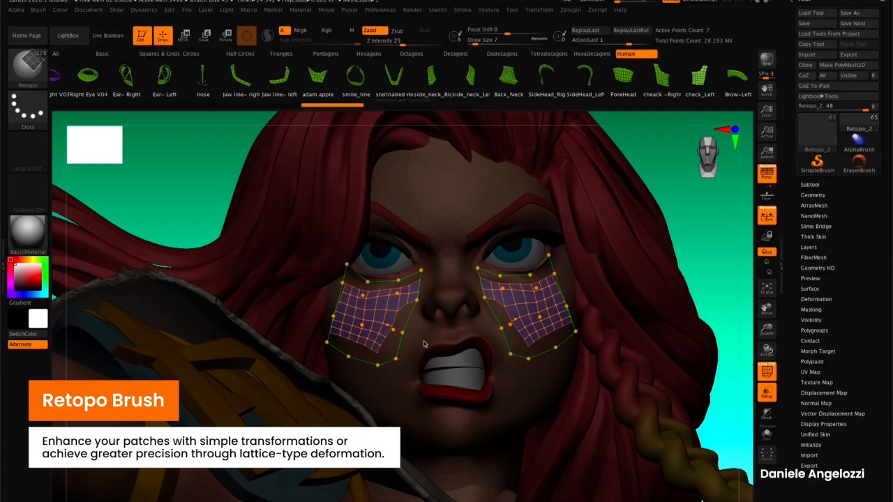Activate the Edit mode icon

pyautogui.click(x=142, y=36)
